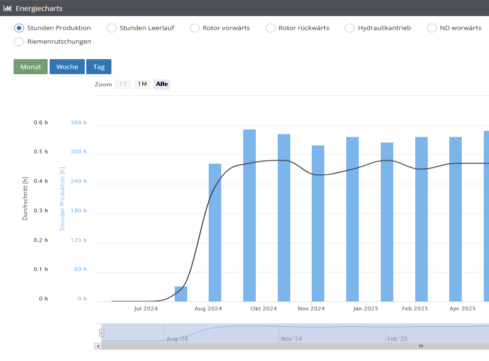Show chart by Tag
Screen dimensions: 489x361
pos(99,67)
